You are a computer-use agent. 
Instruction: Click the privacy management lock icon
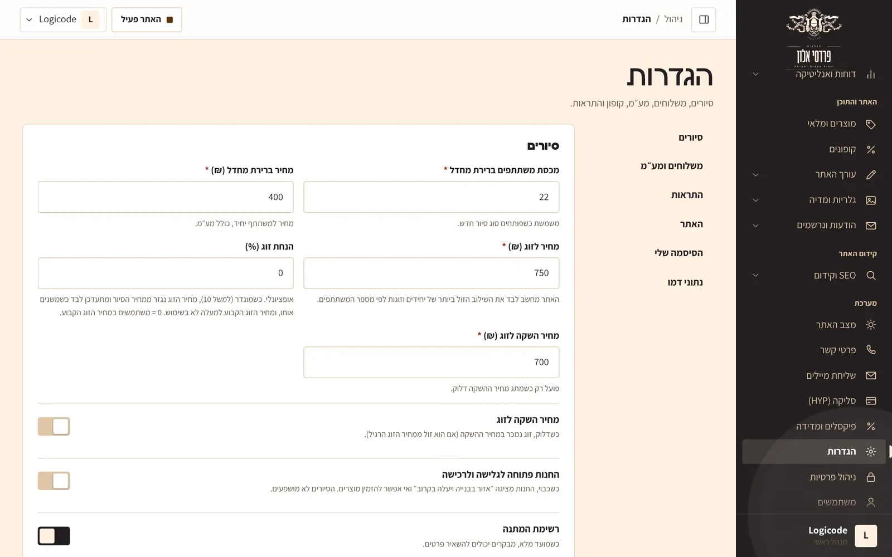click(871, 477)
